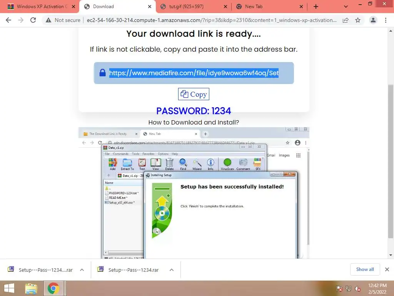Close the tut.gif tab
This screenshot has height=296, width=394.
[225, 7]
